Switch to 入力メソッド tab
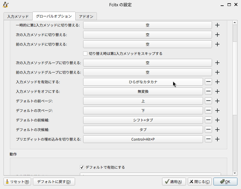 coord(18,16)
